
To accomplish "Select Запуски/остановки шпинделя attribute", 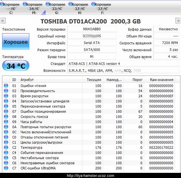I will [x=45, y=101].
